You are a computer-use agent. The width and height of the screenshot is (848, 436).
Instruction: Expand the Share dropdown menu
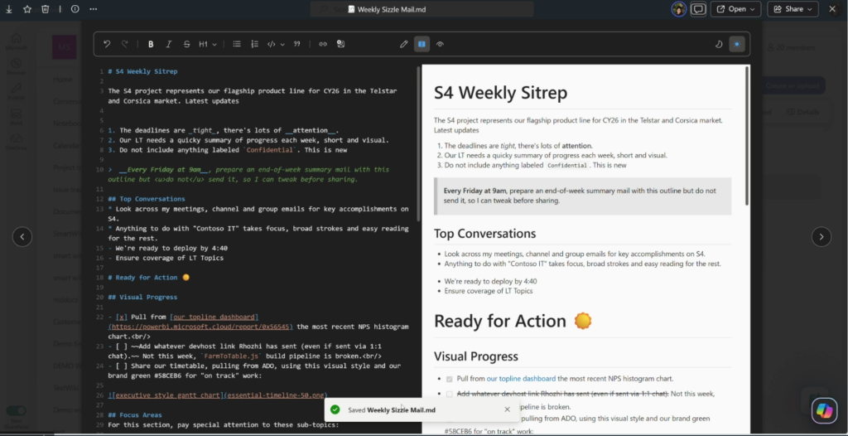(793, 9)
